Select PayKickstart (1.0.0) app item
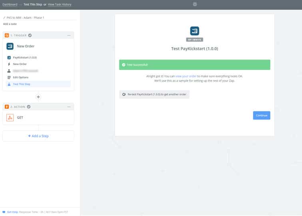 point(25,57)
